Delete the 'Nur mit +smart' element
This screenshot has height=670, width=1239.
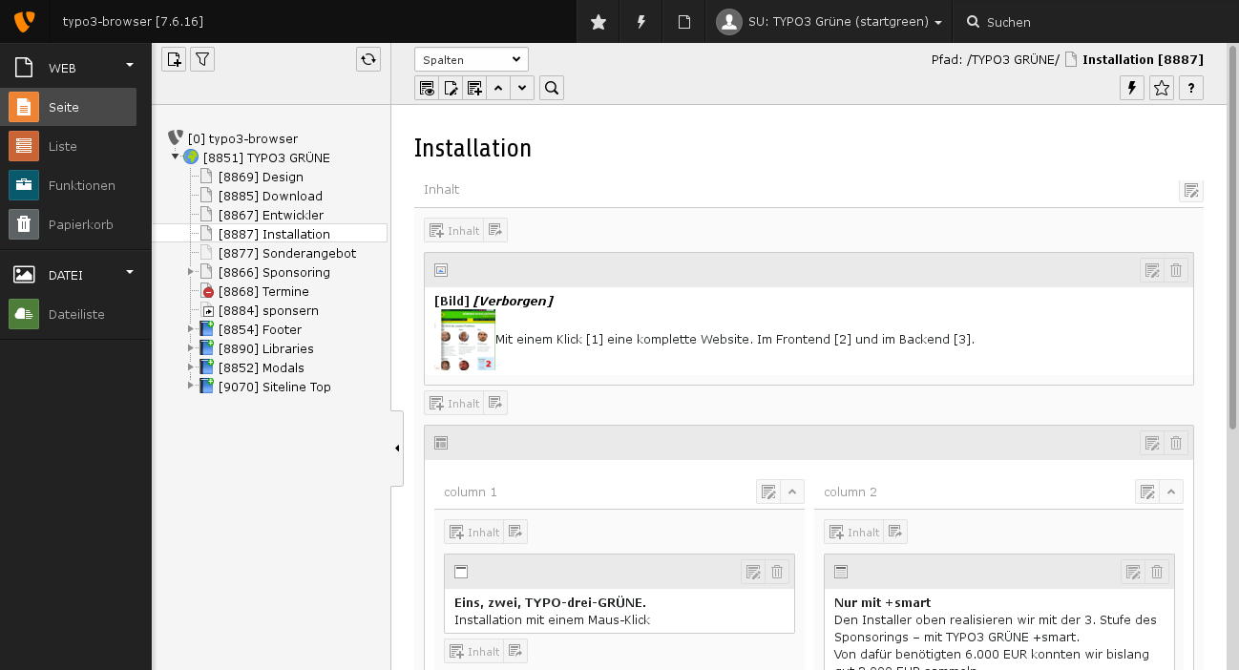click(1157, 572)
